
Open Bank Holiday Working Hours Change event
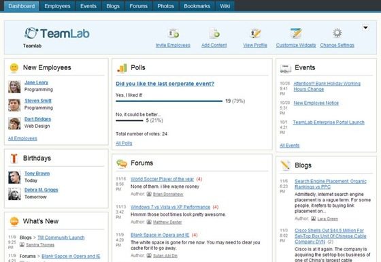(x=327, y=86)
